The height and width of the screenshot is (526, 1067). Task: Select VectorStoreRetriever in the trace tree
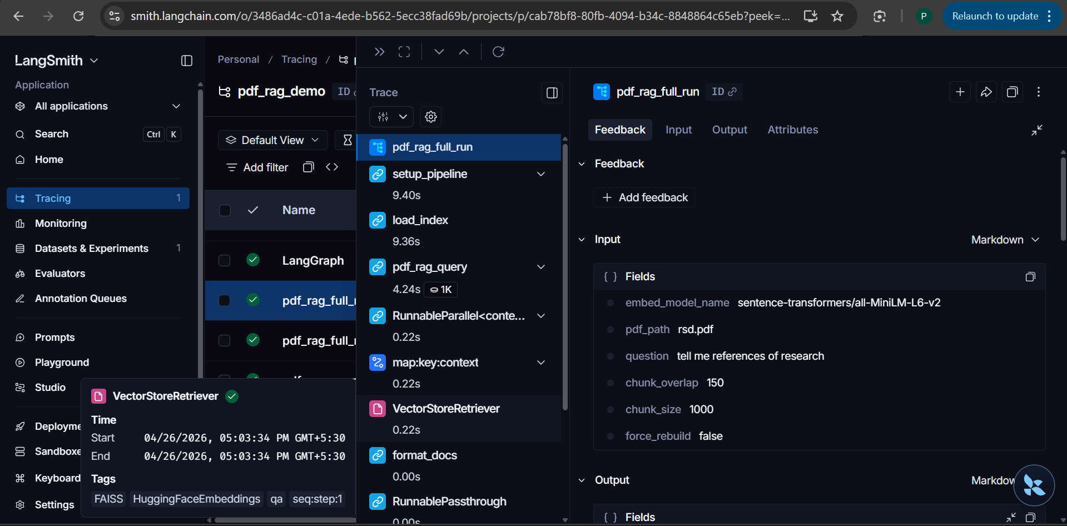[459, 419]
